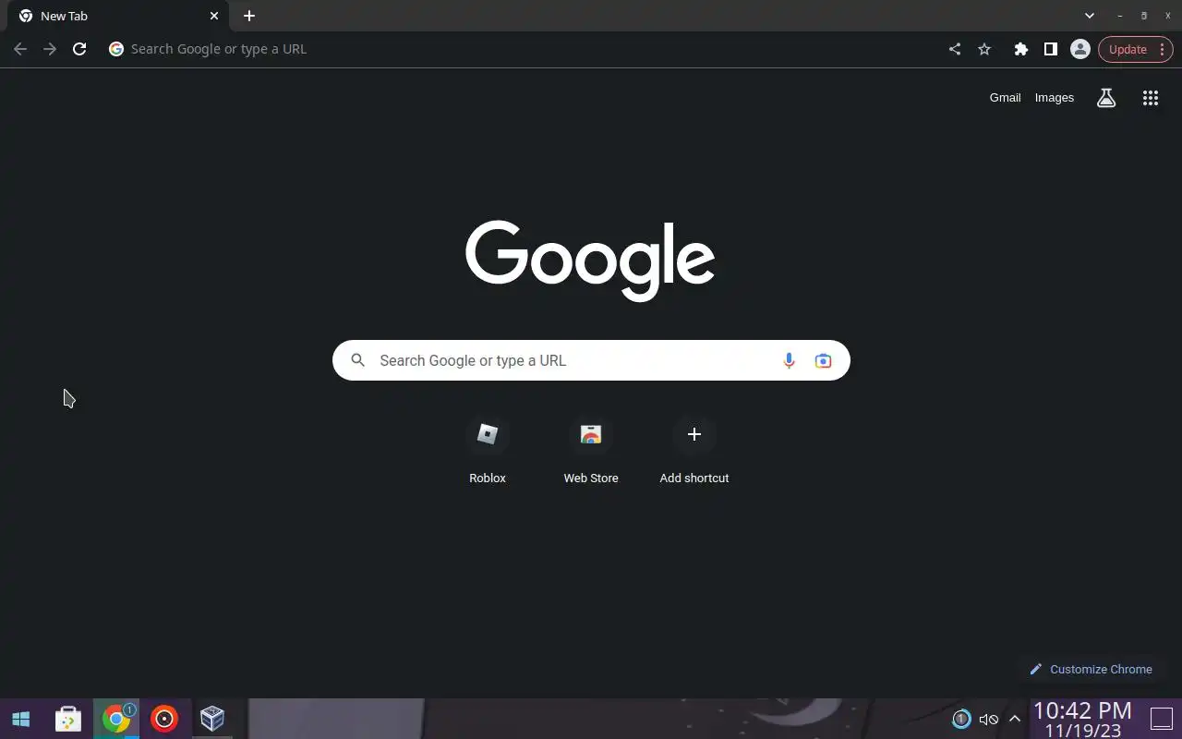1182x739 pixels.
Task: Open the red record app in taskbar
Action: click(x=164, y=719)
